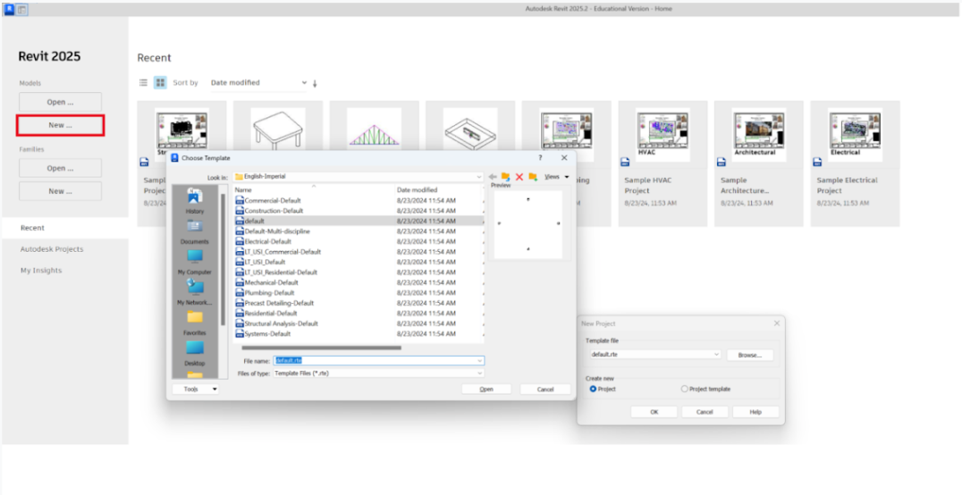Click the file icon of Mechanical-Default template
This screenshot has height=495, width=962.
(240, 282)
